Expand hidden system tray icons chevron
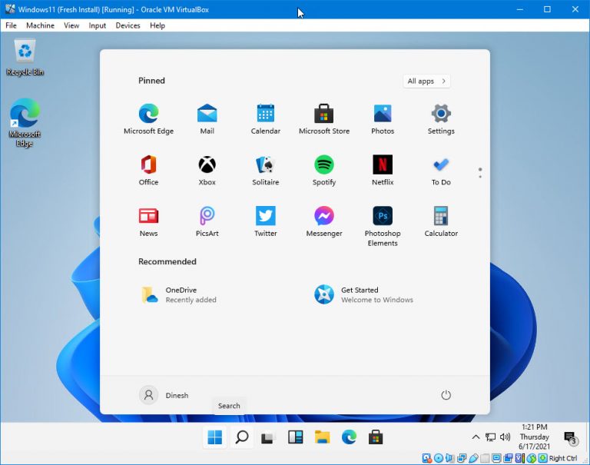This screenshot has width=590, height=465. [x=476, y=437]
